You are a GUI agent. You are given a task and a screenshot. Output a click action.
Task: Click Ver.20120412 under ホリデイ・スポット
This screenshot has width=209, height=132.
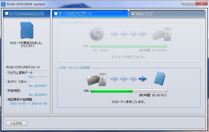click(x=38, y=86)
